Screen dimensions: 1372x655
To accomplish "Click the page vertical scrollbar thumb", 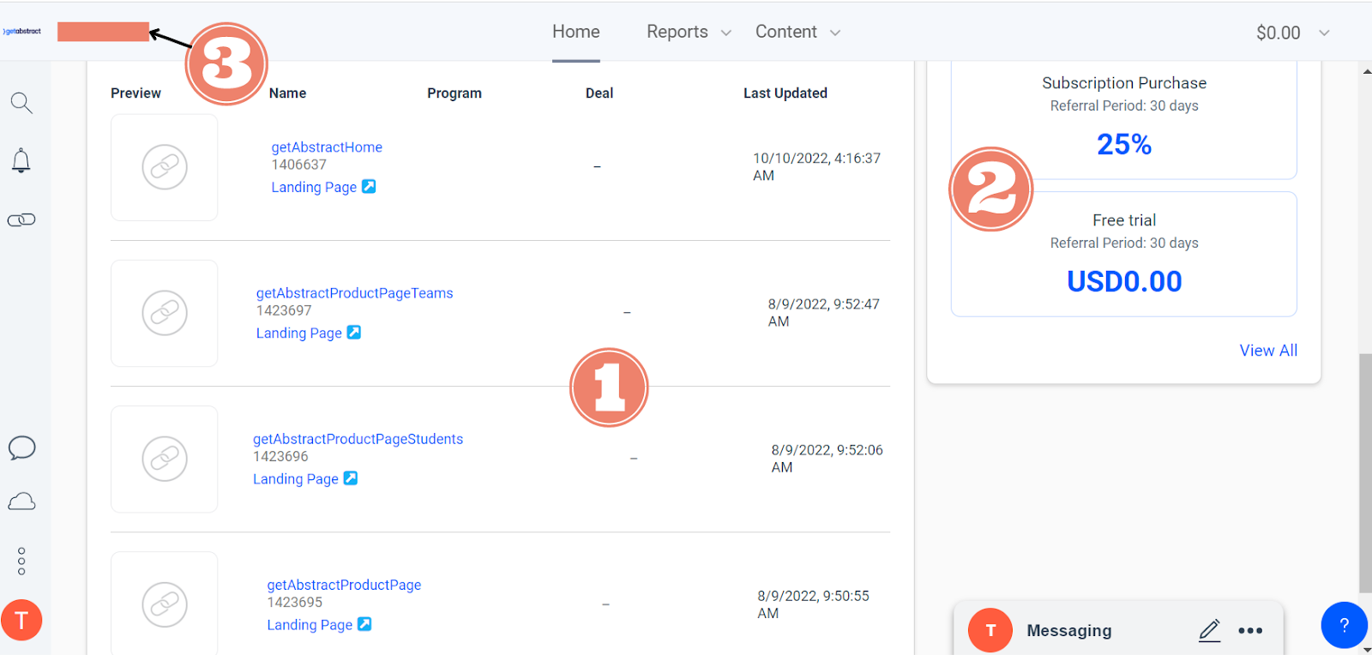I will (1365, 472).
